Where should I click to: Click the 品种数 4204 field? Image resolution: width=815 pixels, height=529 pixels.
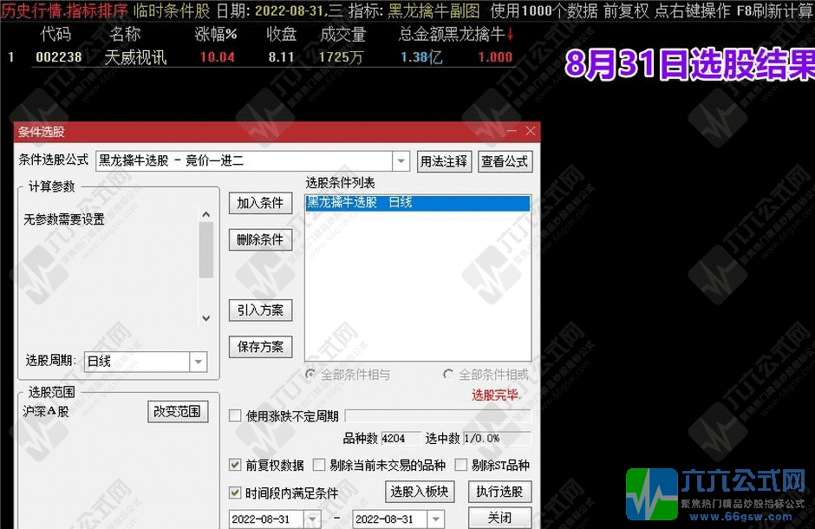pos(401,438)
